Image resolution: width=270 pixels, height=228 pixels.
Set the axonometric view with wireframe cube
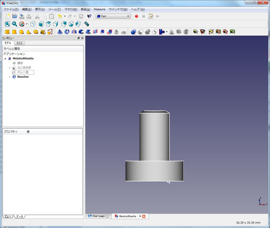click(33, 24)
